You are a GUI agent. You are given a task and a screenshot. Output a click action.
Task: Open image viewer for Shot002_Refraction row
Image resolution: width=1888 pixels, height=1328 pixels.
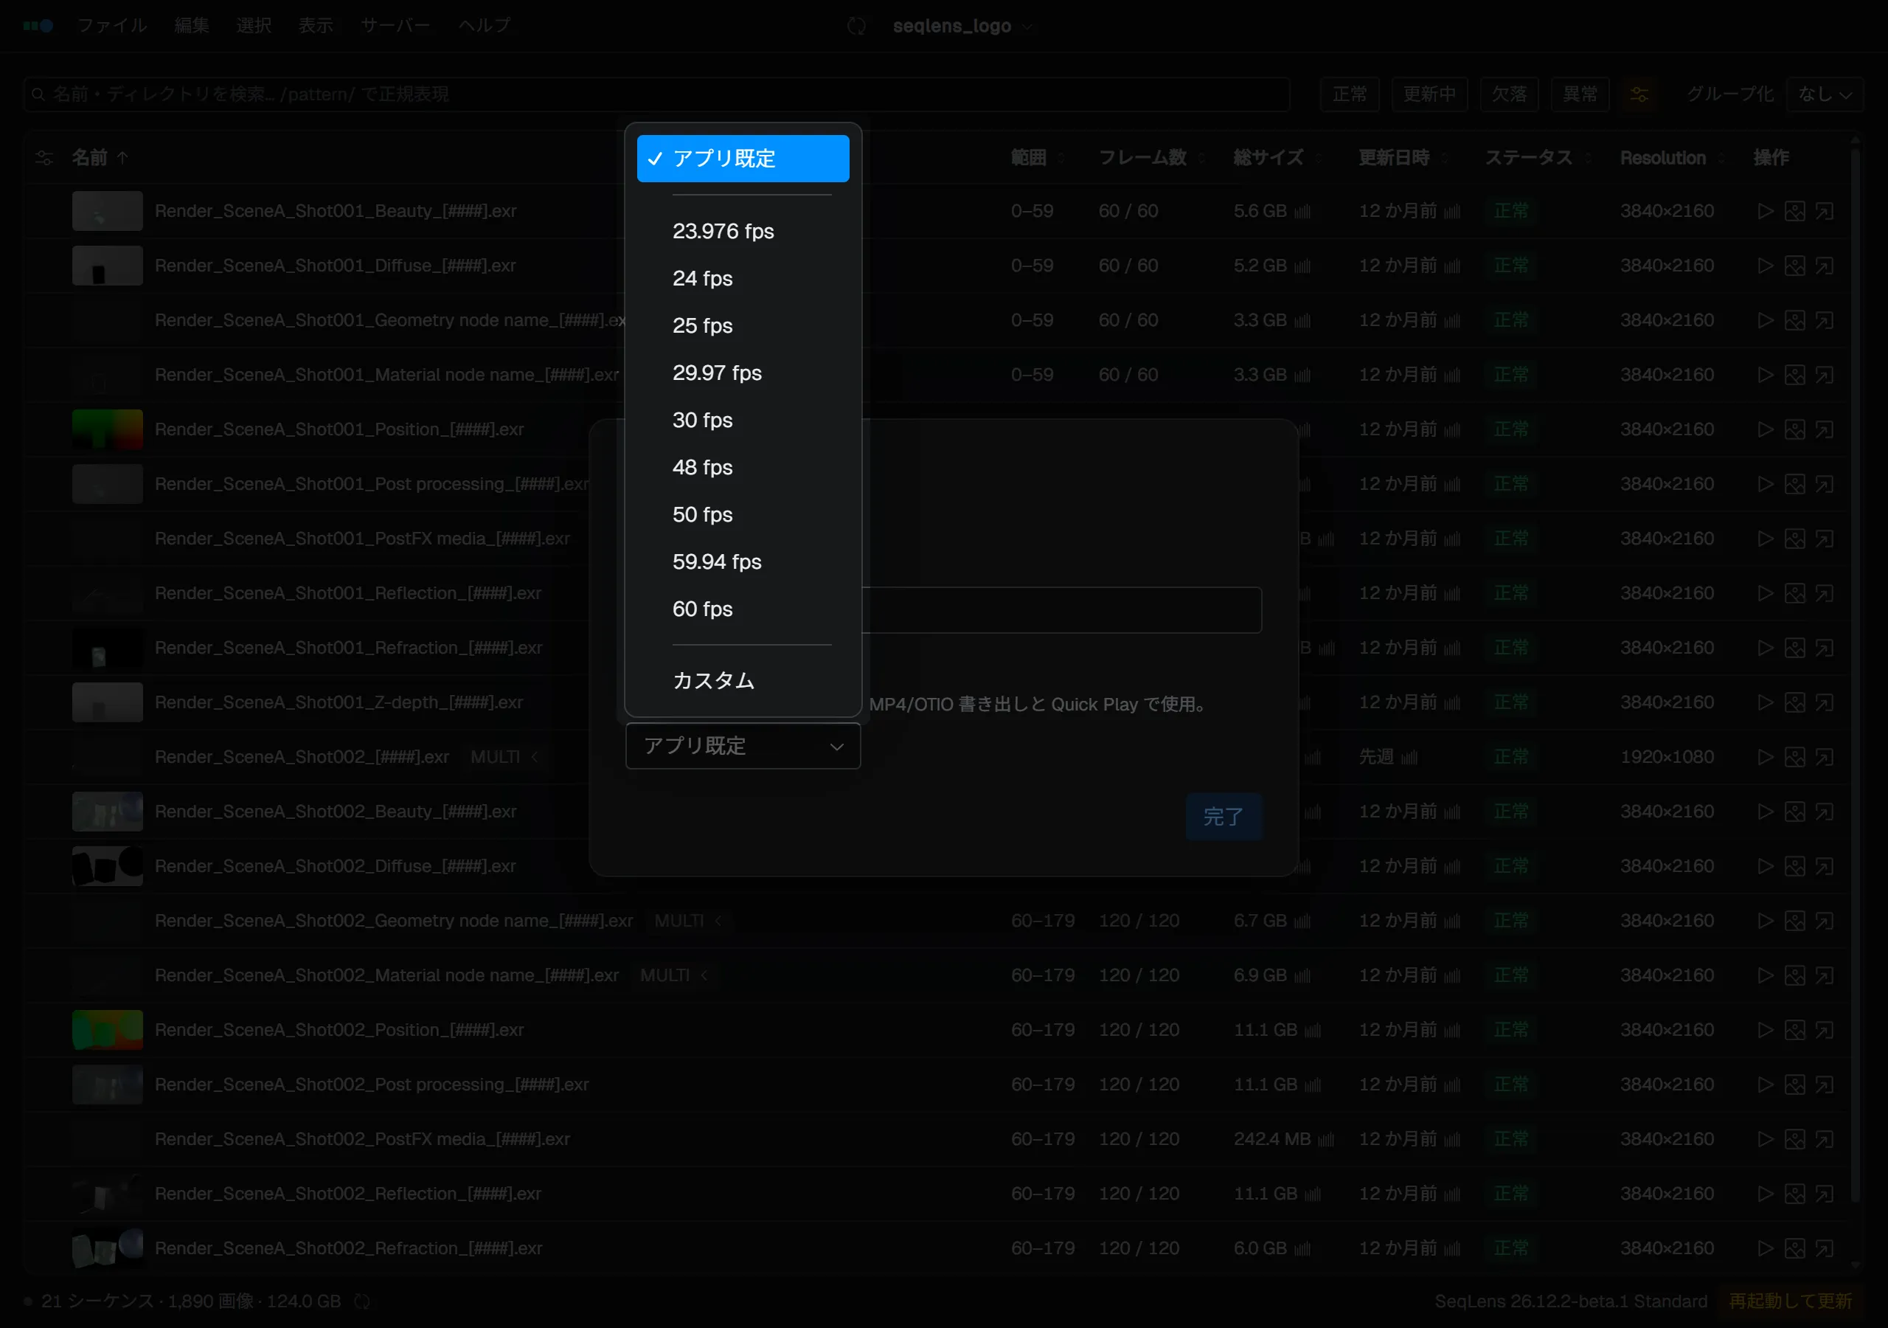[x=1794, y=1248]
